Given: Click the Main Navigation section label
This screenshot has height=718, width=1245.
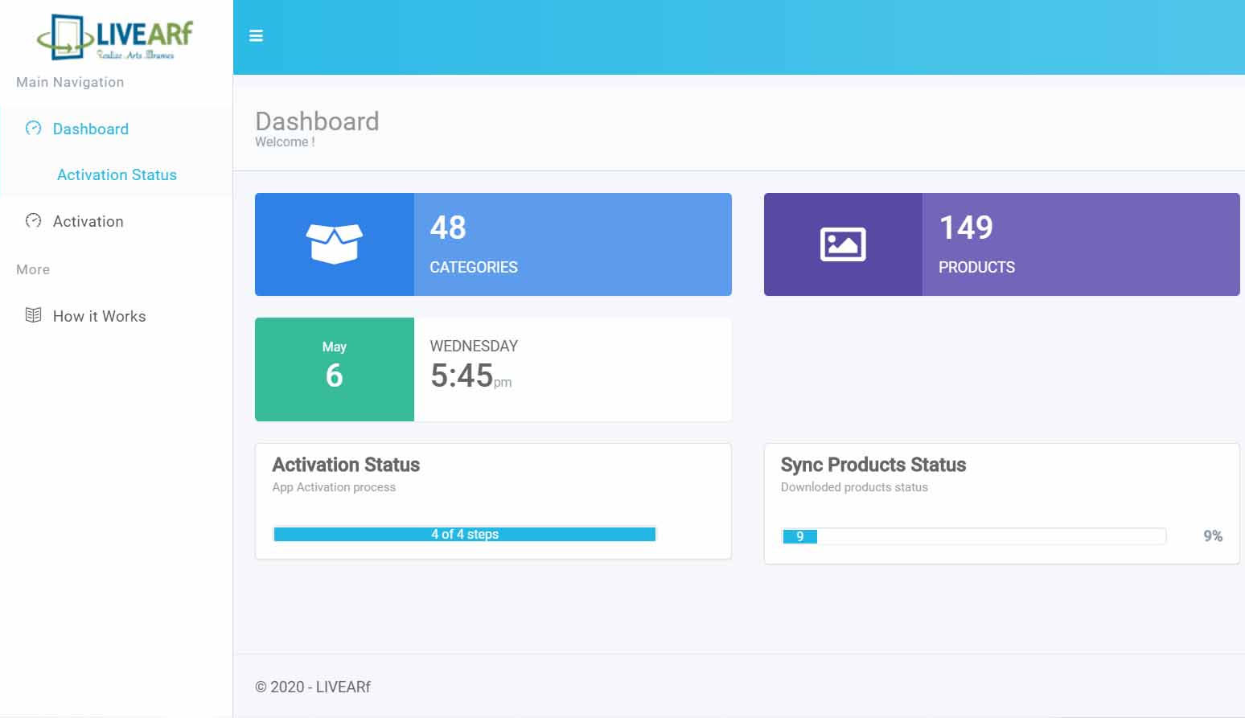Looking at the screenshot, I should [70, 82].
